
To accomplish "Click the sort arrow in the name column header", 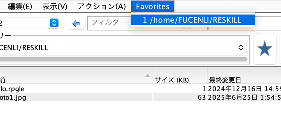I will (147, 76).
